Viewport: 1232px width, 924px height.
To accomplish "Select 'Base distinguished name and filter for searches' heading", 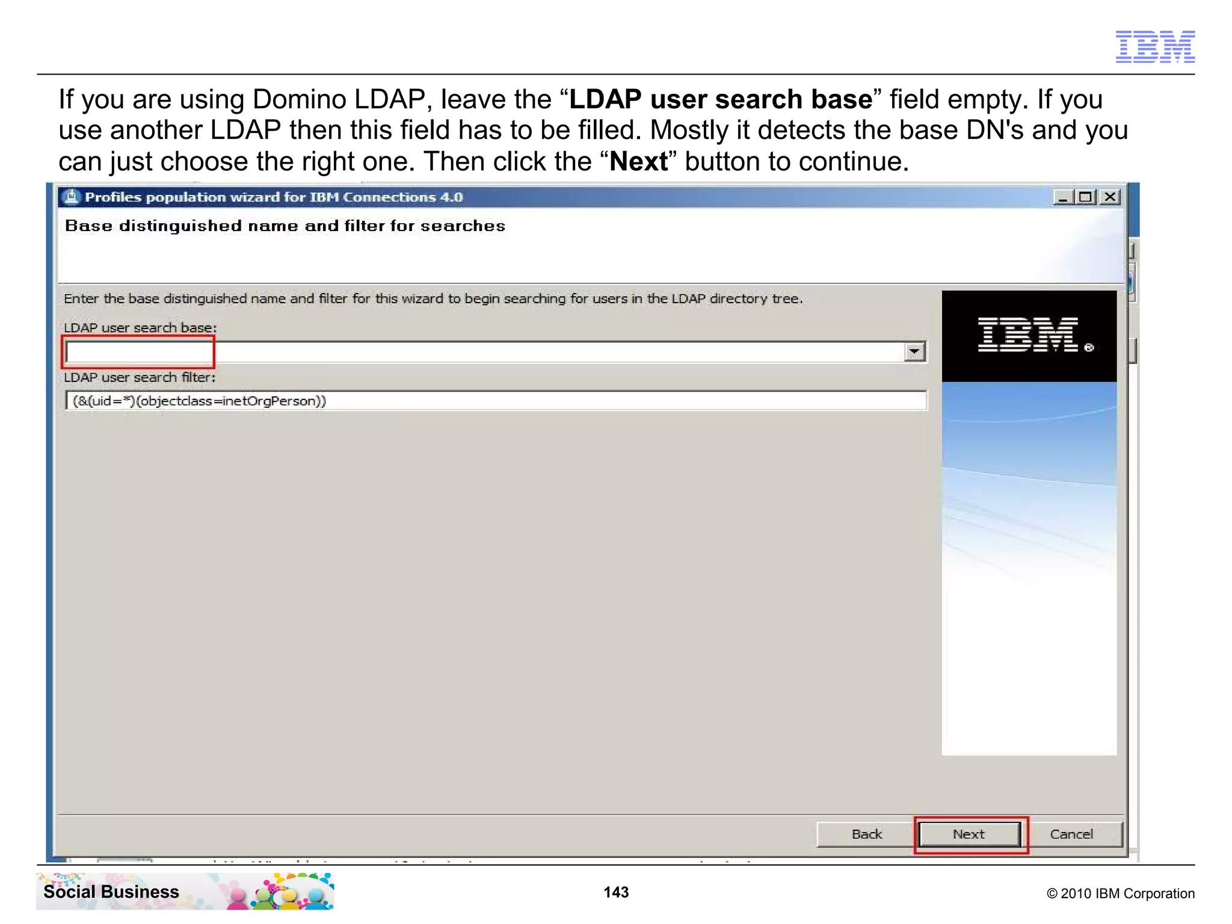I will point(285,226).
